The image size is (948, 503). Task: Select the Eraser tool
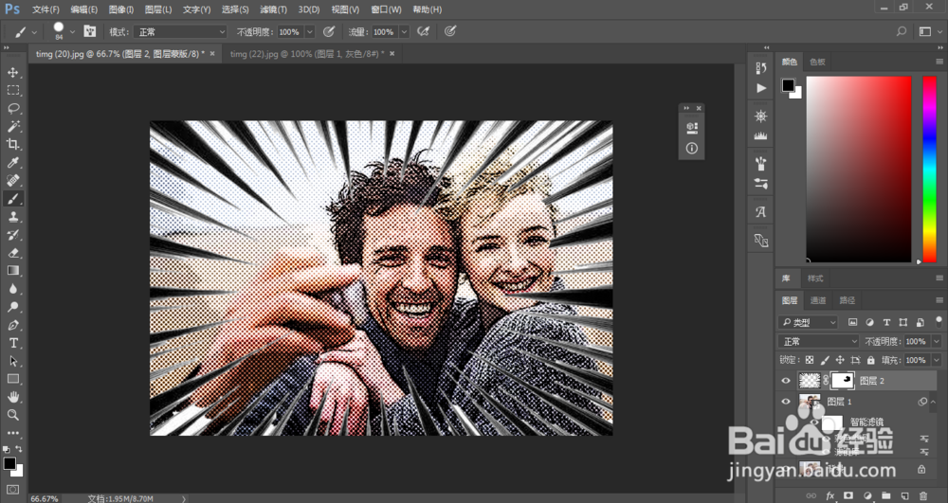tap(12, 252)
